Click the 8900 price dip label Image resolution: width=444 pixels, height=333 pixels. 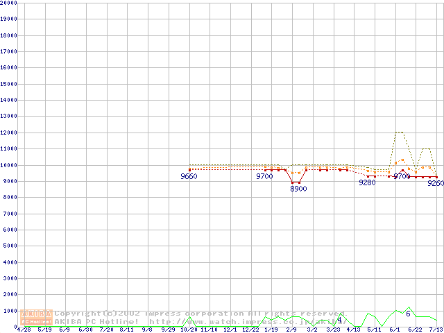298,189
